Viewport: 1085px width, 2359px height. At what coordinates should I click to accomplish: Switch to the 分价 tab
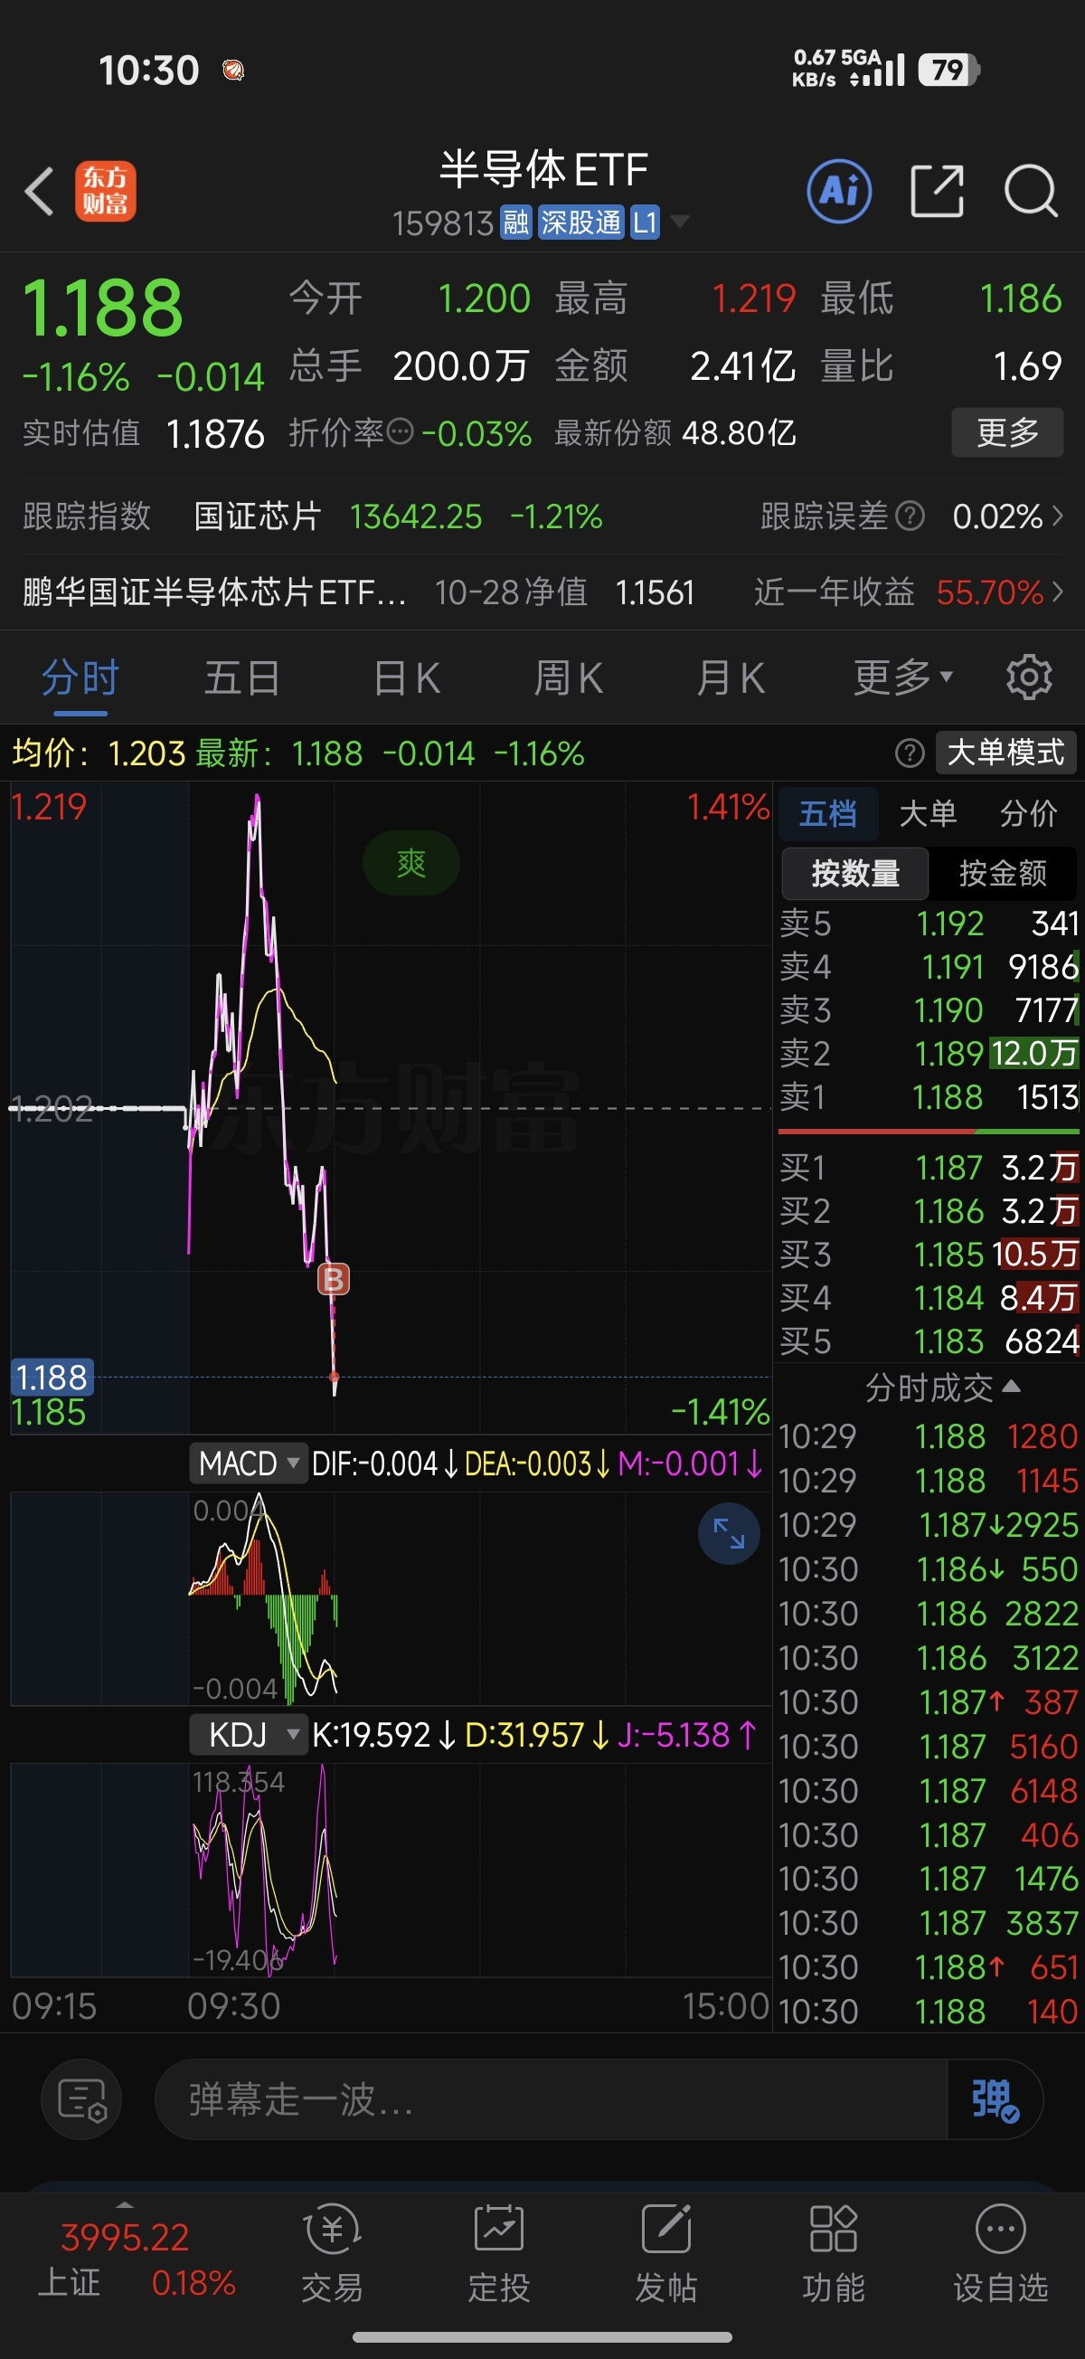1028,813
